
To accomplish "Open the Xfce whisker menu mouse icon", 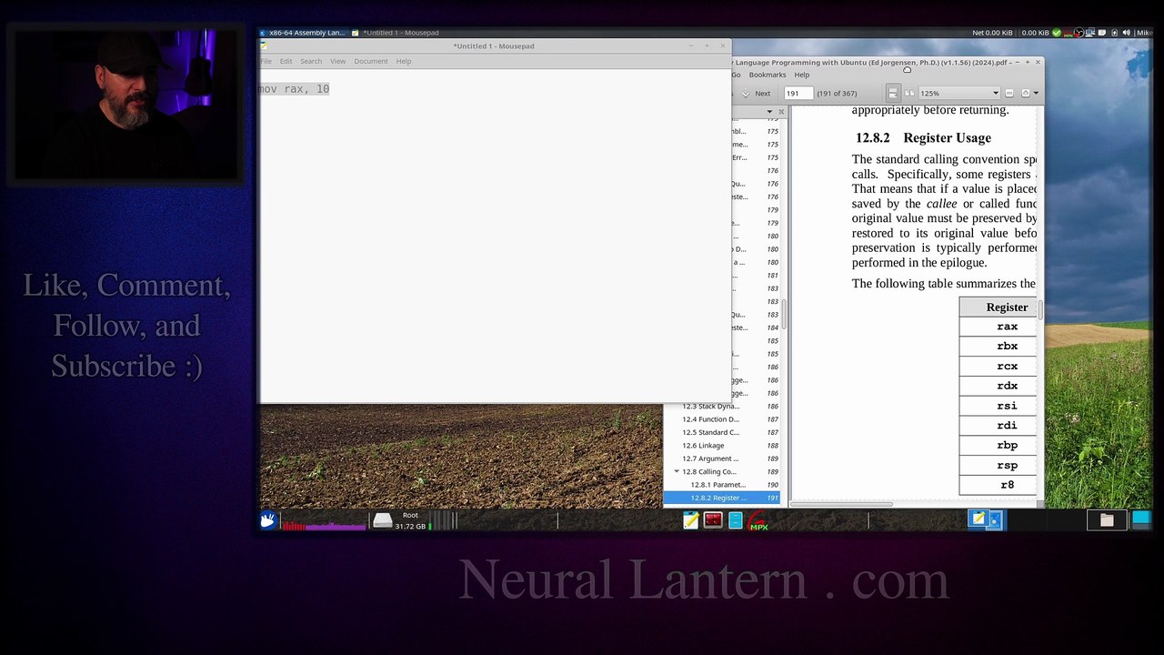I will 267,520.
